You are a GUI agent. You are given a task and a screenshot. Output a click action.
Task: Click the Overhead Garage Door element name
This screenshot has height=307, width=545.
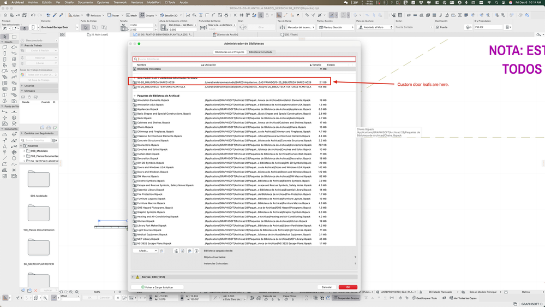point(55,27)
